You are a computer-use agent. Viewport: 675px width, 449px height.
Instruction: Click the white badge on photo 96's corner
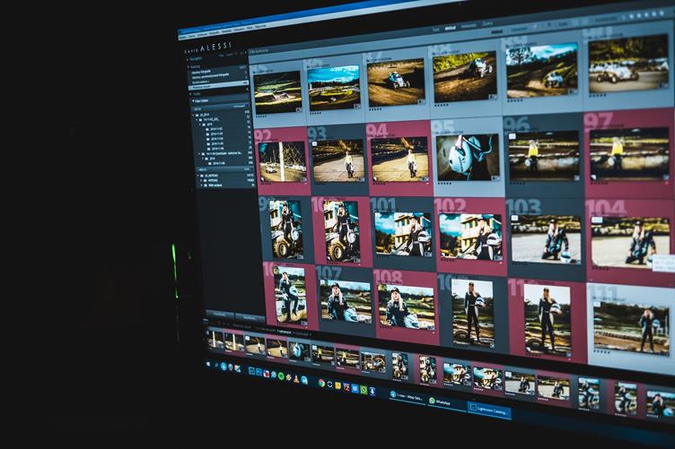click(513, 136)
